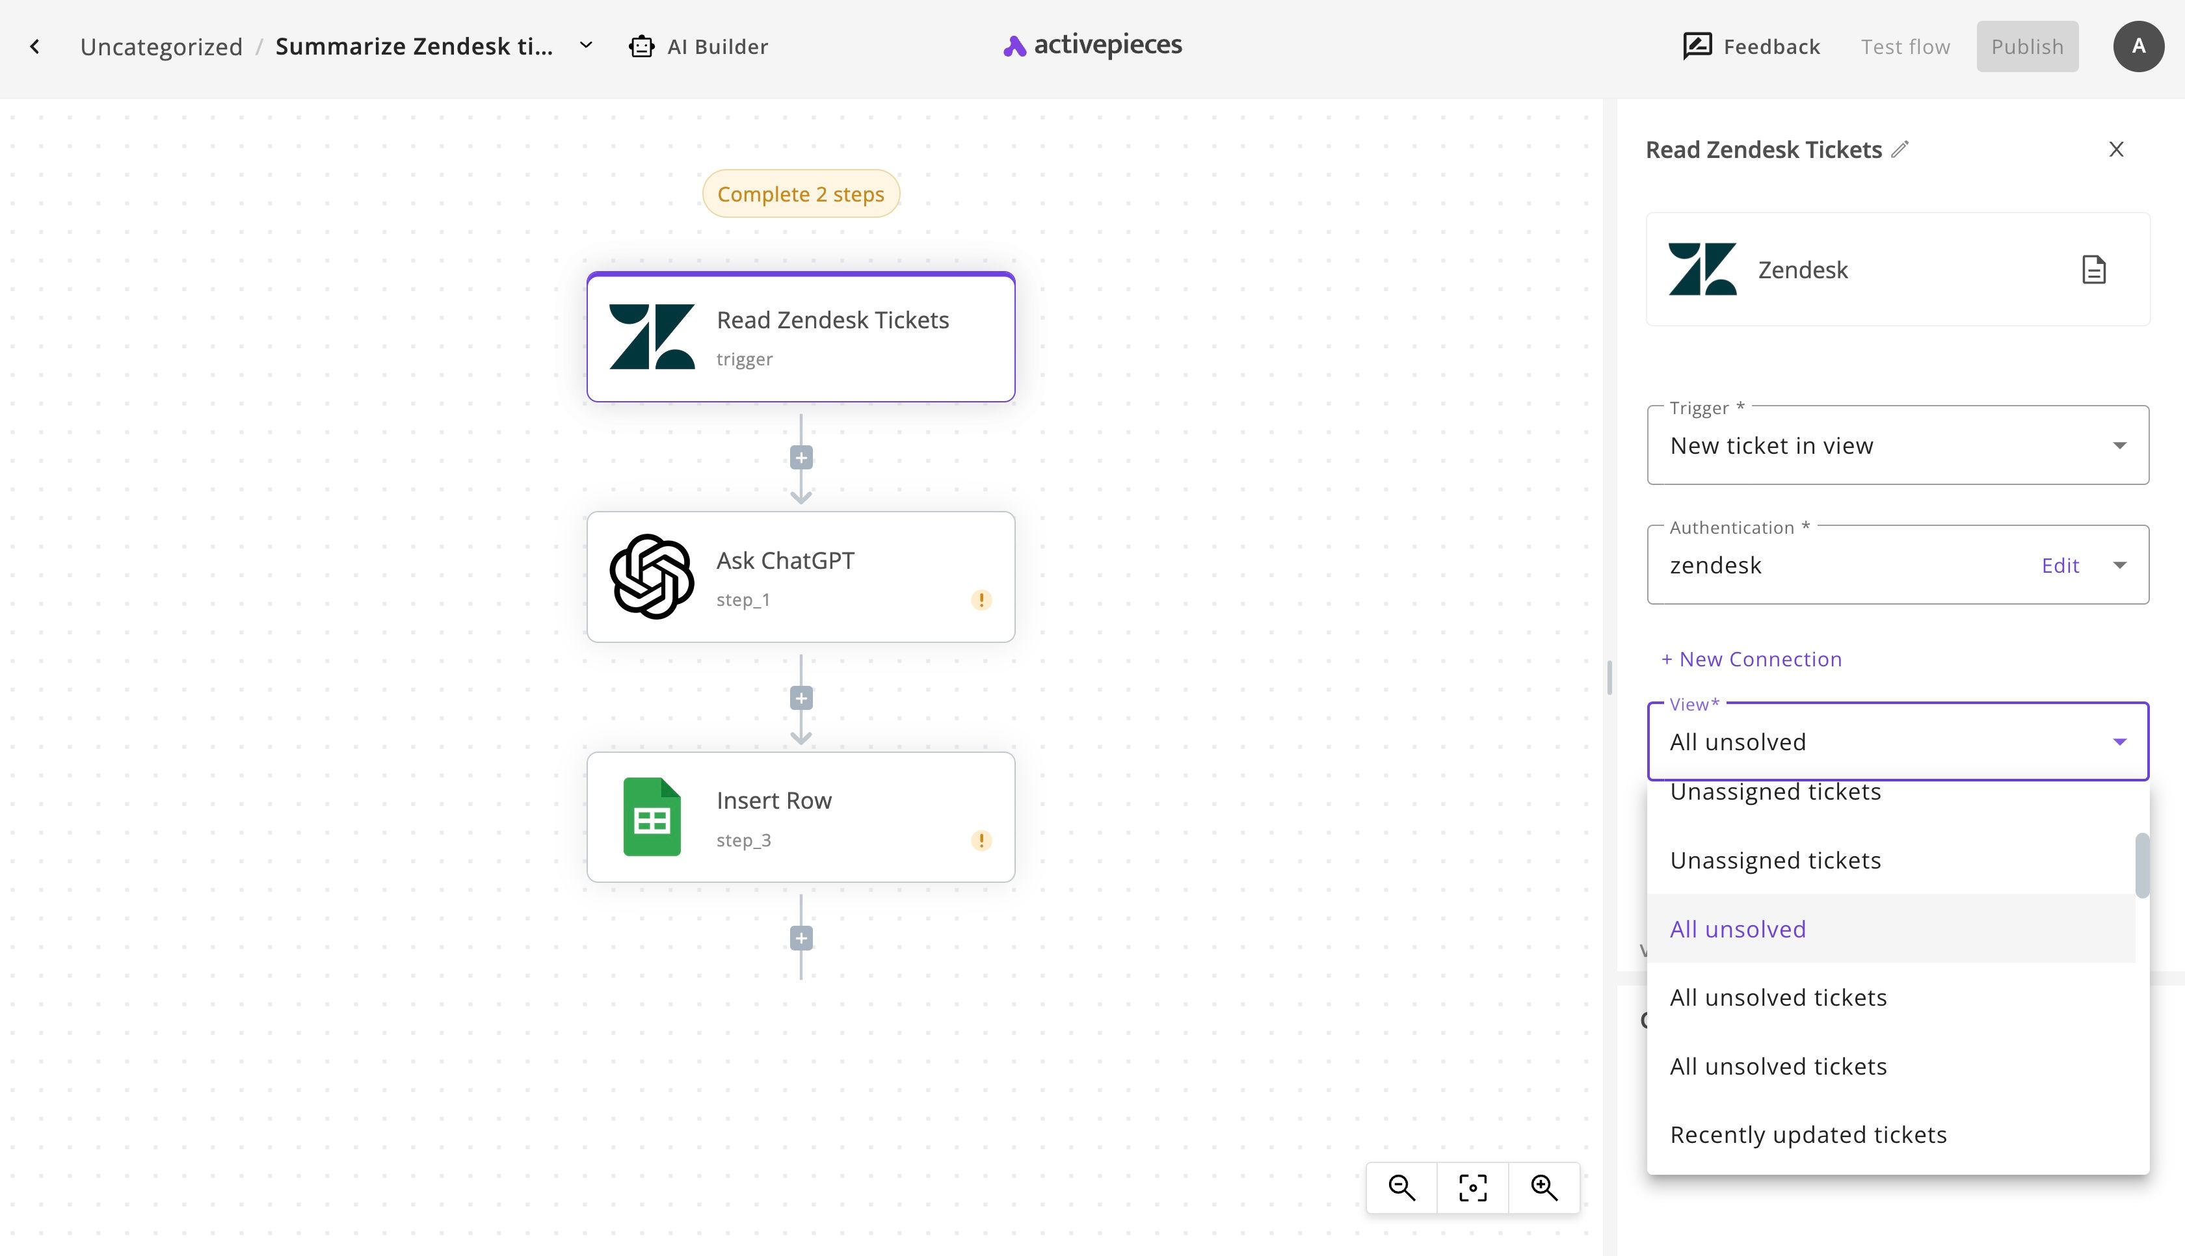
Task: Open the Uncategorized folder breadcrumb
Action: pos(161,47)
